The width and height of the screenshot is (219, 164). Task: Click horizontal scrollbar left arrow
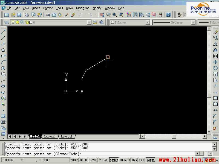[x=143, y=136]
